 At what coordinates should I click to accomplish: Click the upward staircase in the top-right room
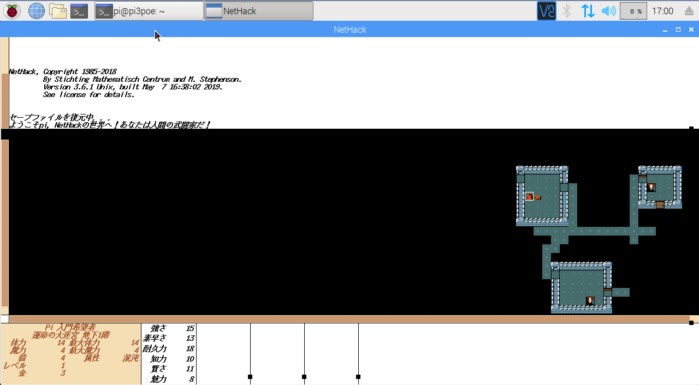pos(651,187)
